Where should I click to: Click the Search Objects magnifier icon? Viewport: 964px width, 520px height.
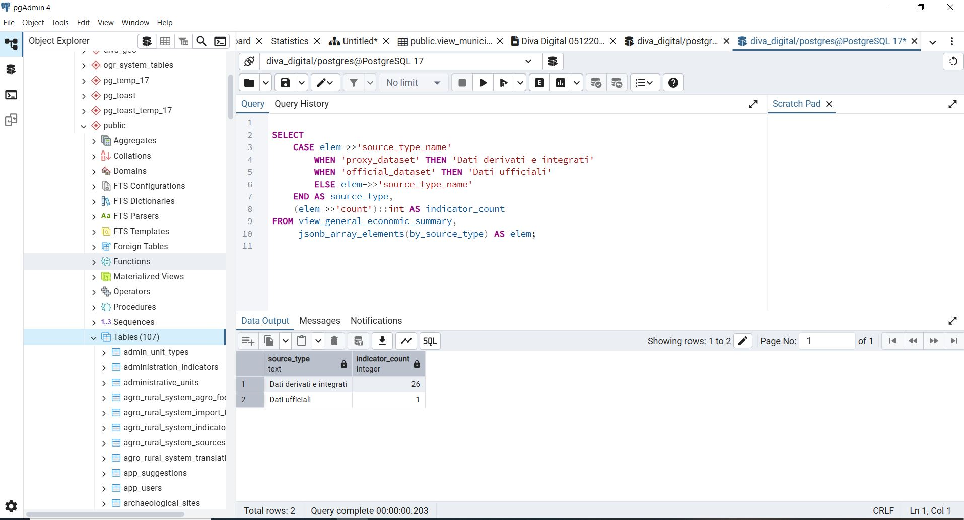point(201,41)
